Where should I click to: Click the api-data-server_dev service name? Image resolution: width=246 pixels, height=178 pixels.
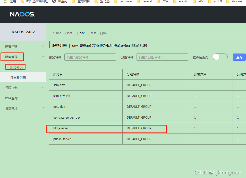pyautogui.click(x=67, y=118)
